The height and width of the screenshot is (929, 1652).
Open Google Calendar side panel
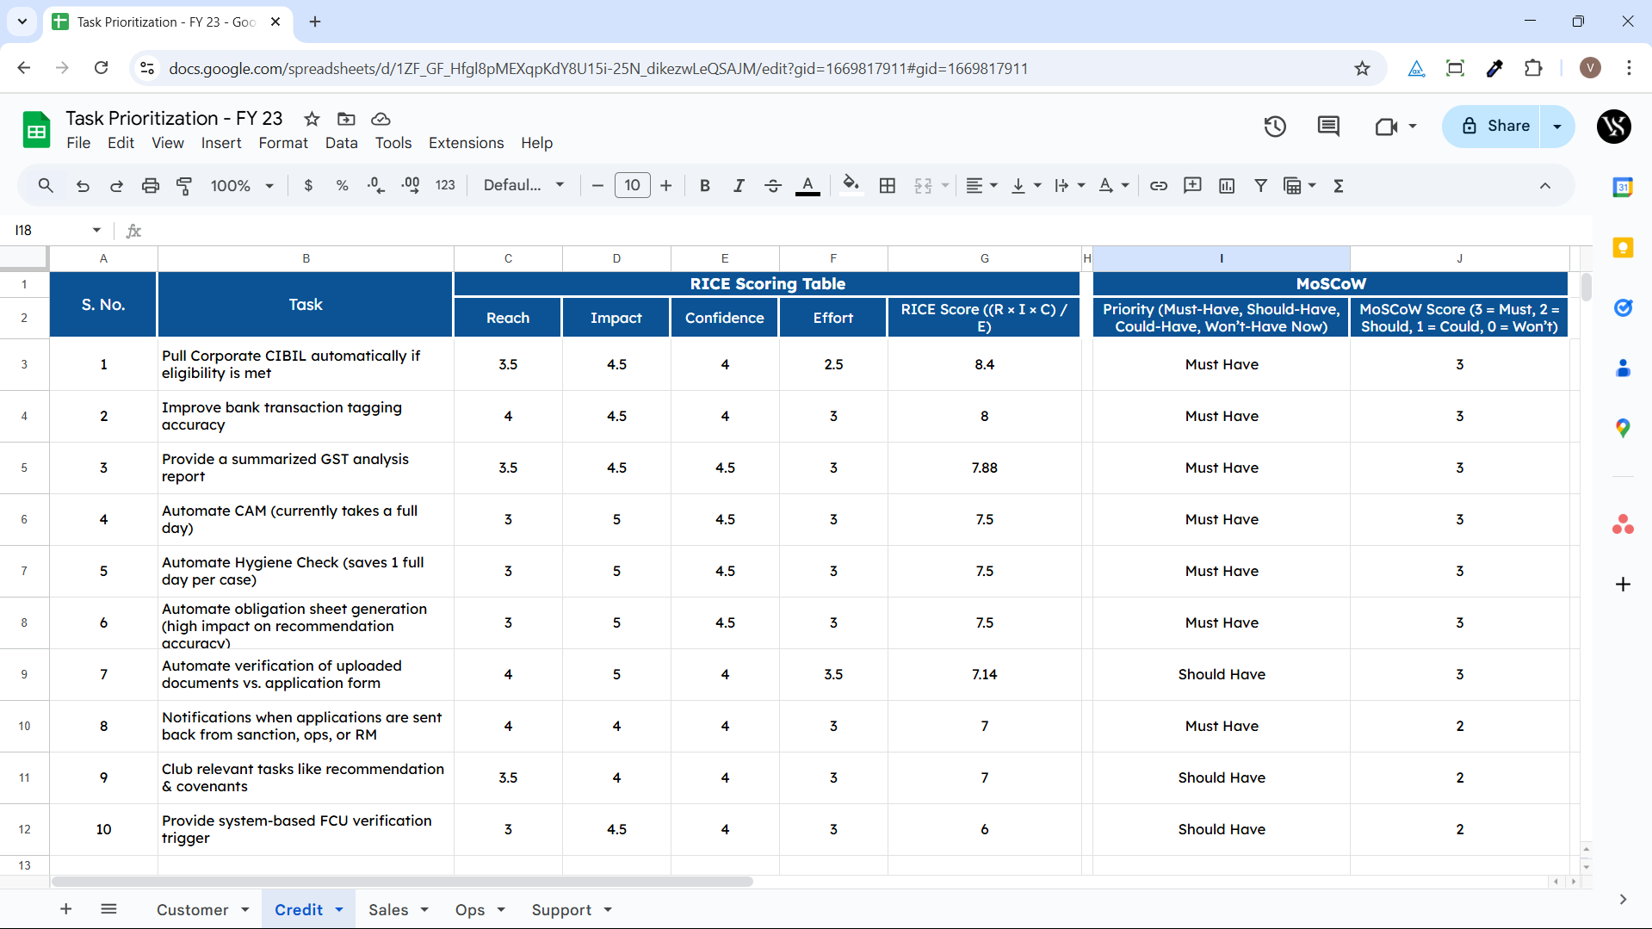pos(1623,187)
